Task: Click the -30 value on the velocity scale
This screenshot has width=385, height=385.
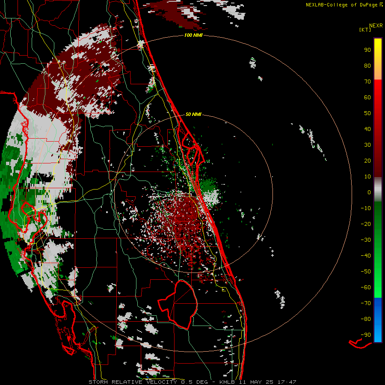Action: [x=366, y=240]
